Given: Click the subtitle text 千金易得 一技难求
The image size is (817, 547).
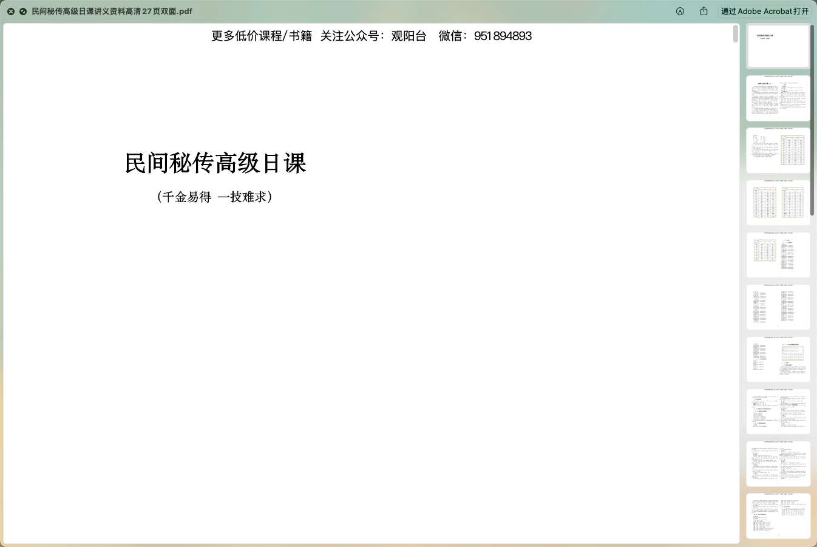Looking at the screenshot, I should pos(214,197).
